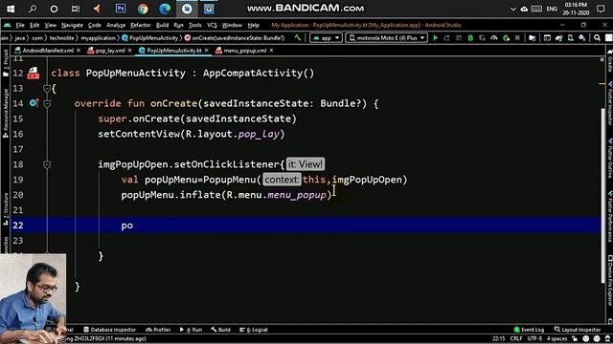Click the Debug app bug icon
The height and width of the screenshot is (344, 613).
click(x=470, y=38)
